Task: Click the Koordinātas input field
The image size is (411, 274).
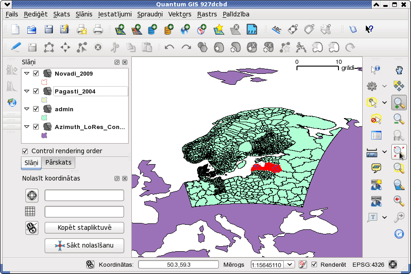Action: [178, 264]
